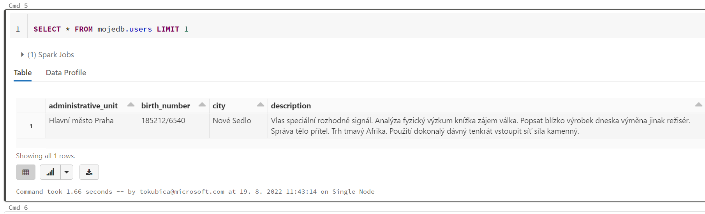Click the 185212/6540 birth number cell
Viewport: 705px width, 214px height.
163,121
